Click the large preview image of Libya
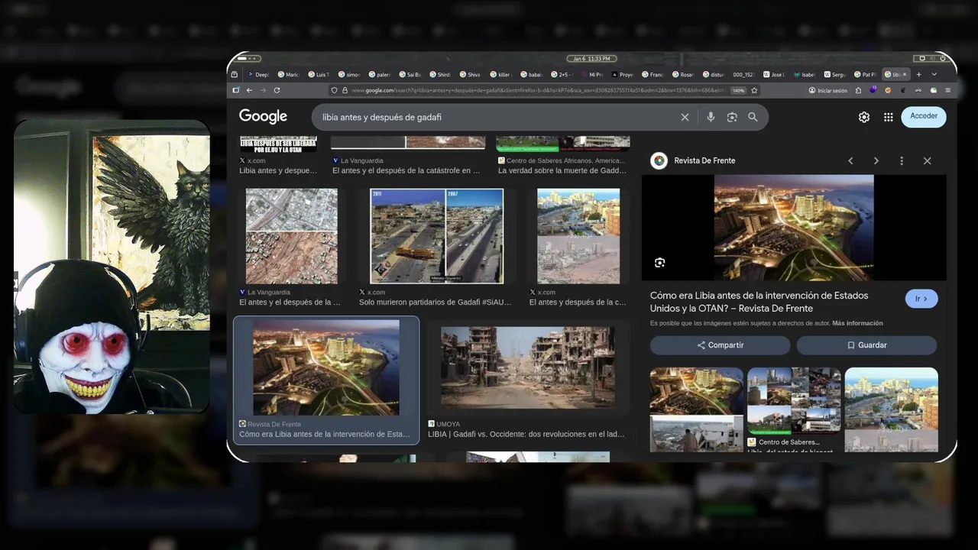 (794, 228)
